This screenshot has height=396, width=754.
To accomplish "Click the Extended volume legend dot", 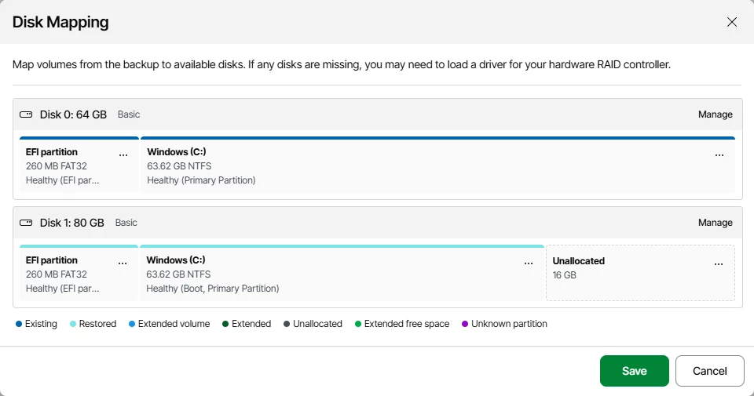I will [x=132, y=324].
